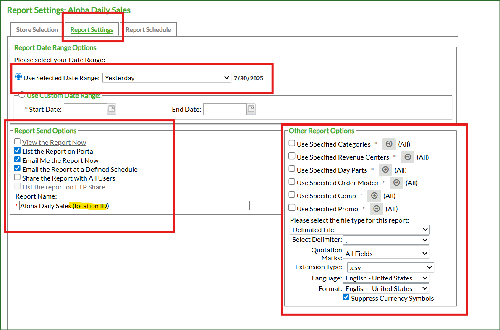This screenshot has height=330, width=500.
Task: Check the View the Report Now checkbox
Action: tap(17, 141)
